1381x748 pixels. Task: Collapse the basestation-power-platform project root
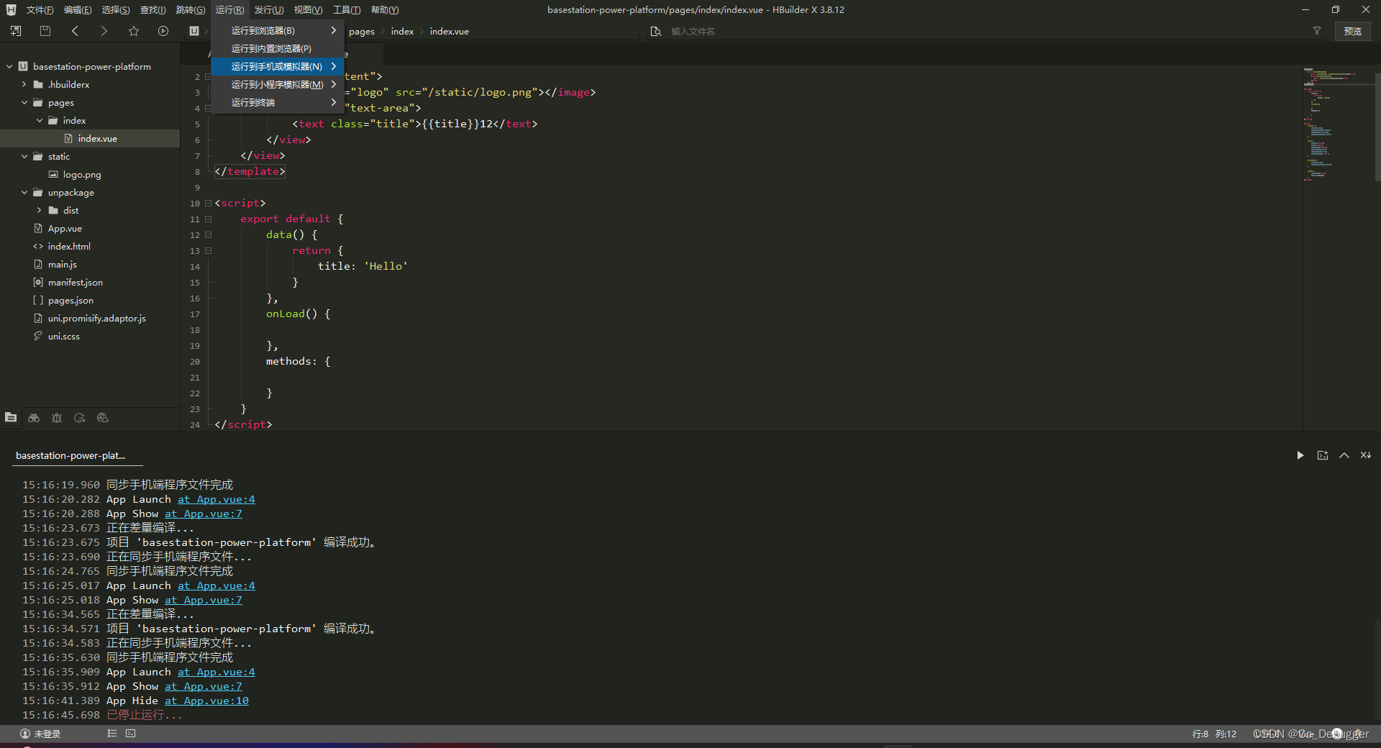coord(9,66)
